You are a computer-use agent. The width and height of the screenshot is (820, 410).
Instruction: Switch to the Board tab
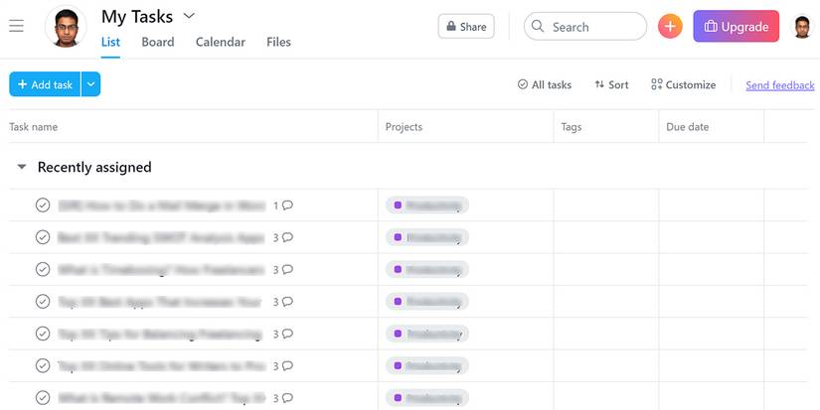(x=158, y=42)
